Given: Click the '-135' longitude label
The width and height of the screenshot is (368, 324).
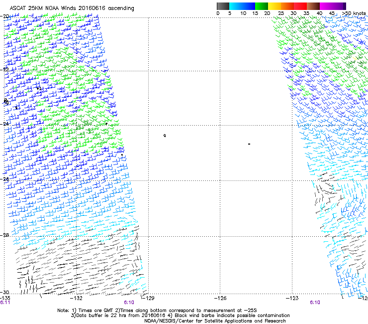Looking at the screenshot, I should coord(5,298).
